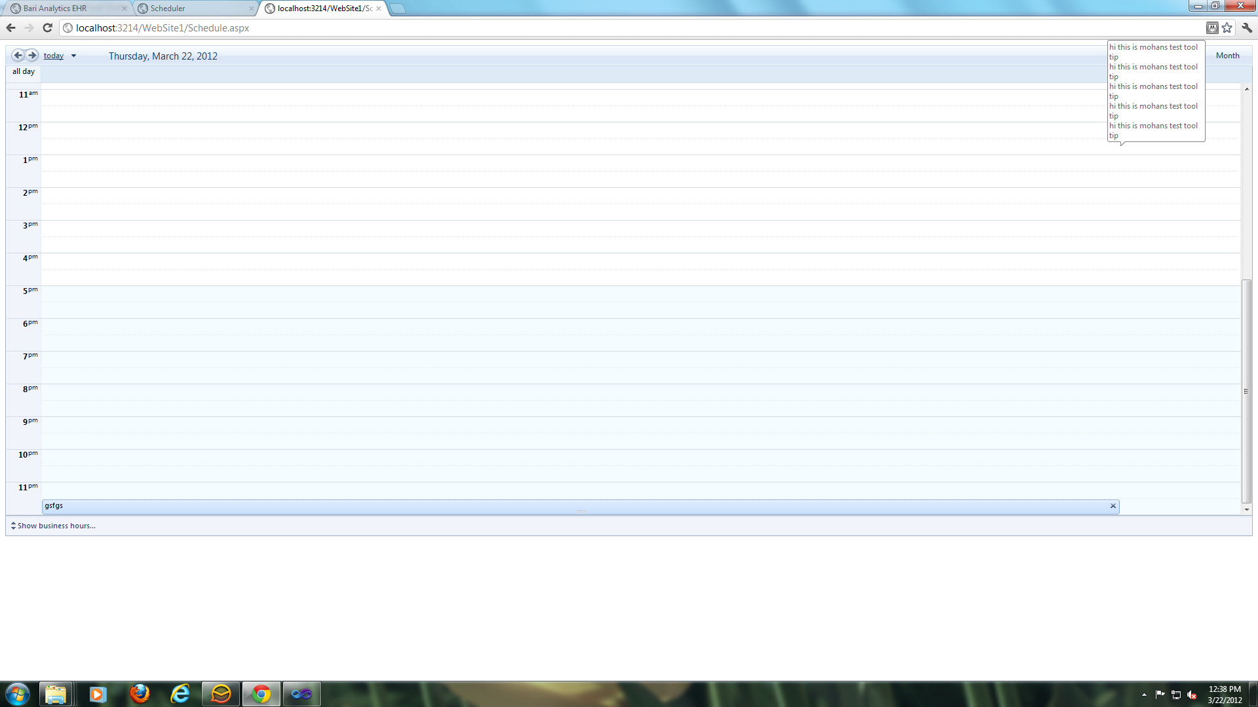The width and height of the screenshot is (1258, 707).
Task: Click Show business hours link
Action: click(x=56, y=526)
